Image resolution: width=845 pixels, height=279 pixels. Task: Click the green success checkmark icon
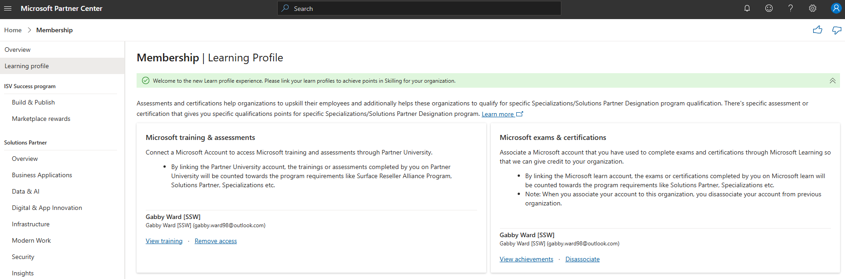pyautogui.click(x=146, y=80)
